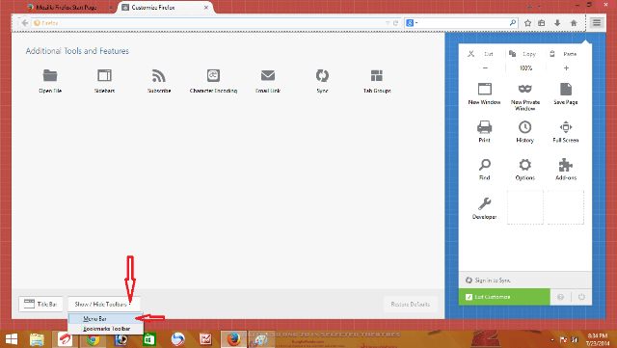Click the Cut scissors button
This screenshot has height=348, width=617.
tap(482, 54)
